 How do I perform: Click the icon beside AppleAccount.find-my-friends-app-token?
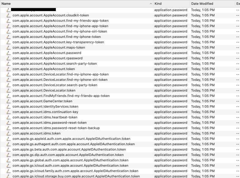(x=8, y=21)
